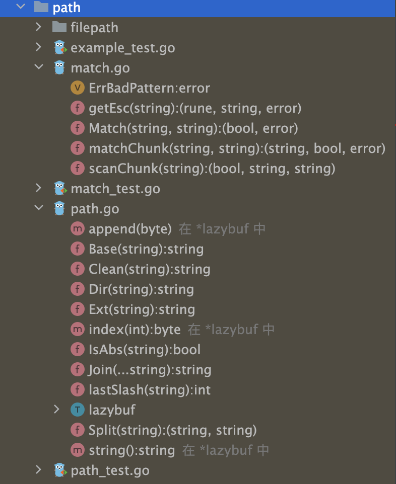The width and height of the screenshot is (396, 484).
Task: Click the Go test file icon for example_test.go
Action: pos(60,48)
